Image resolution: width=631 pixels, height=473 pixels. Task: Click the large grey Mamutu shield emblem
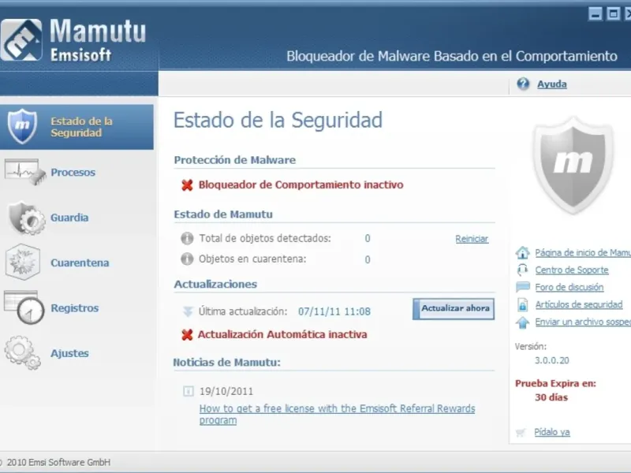tap(573, 166)
